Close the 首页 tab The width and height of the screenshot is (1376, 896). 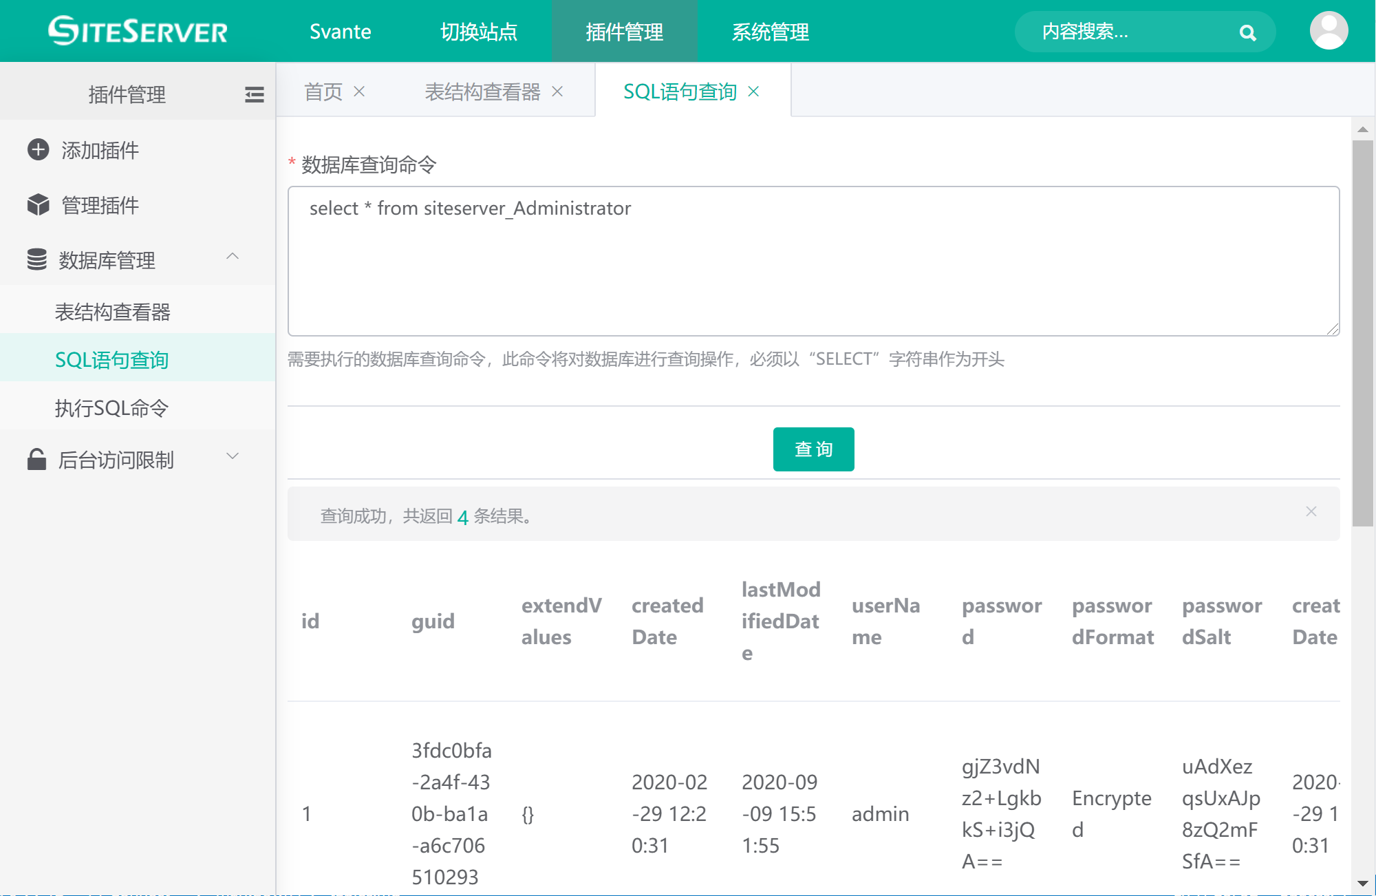[x=359, y=92]
